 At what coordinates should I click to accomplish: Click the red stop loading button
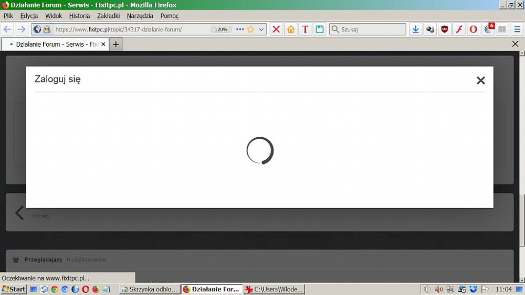[x=276, y=29]
